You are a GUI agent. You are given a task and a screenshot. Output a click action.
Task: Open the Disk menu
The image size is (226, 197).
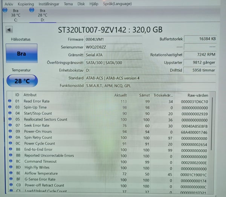point(81,4)
